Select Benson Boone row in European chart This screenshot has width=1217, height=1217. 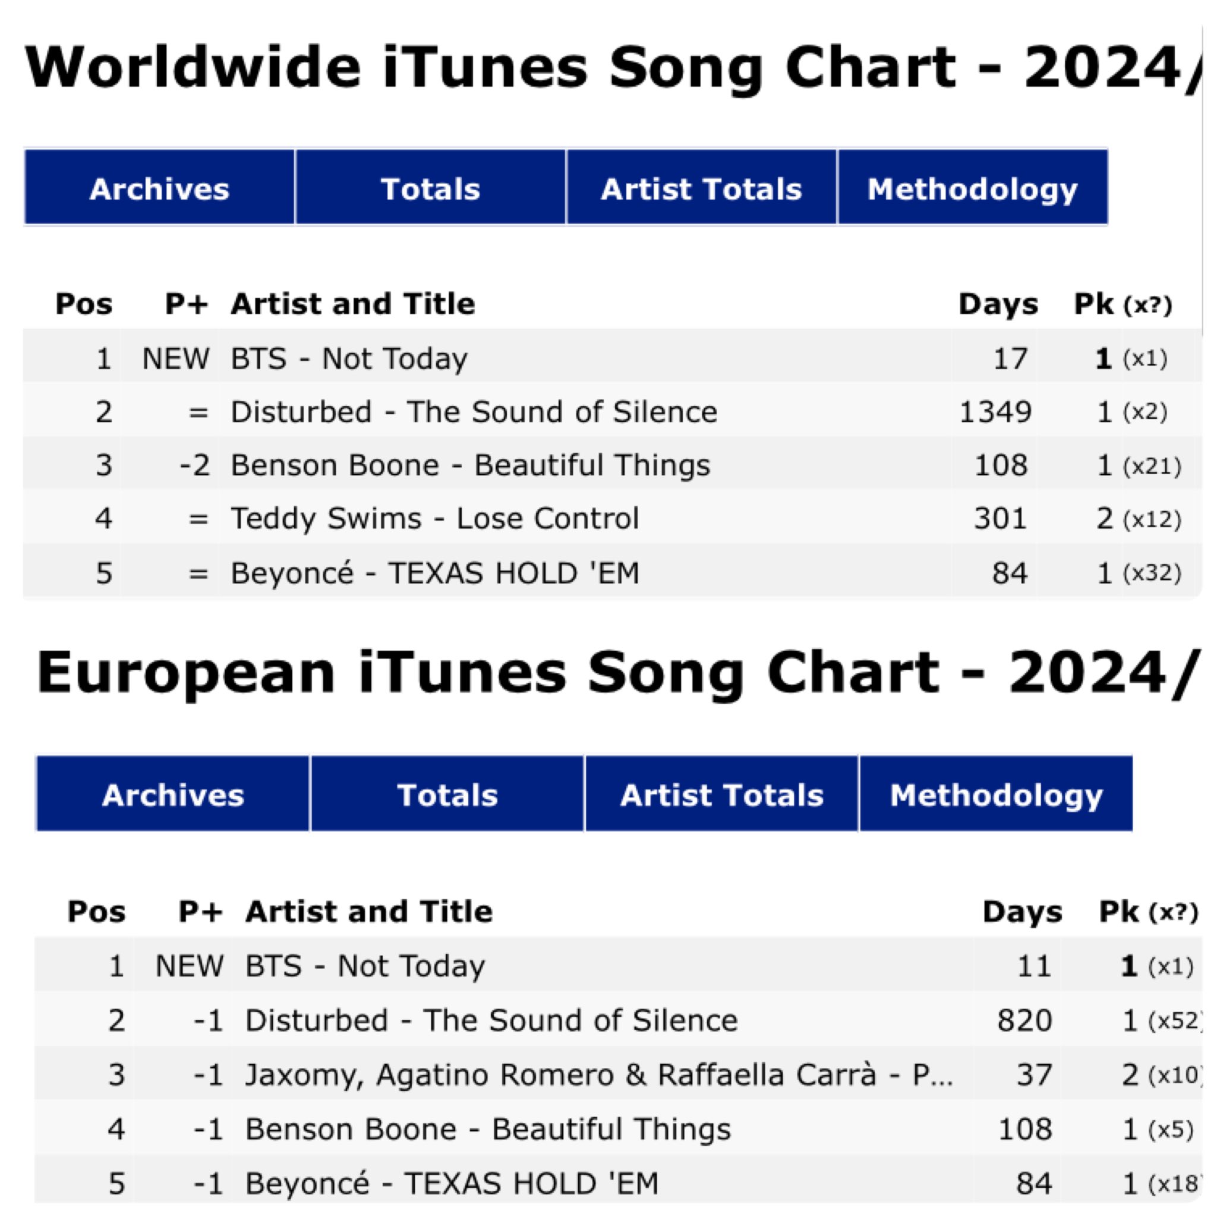[619, 1128]
